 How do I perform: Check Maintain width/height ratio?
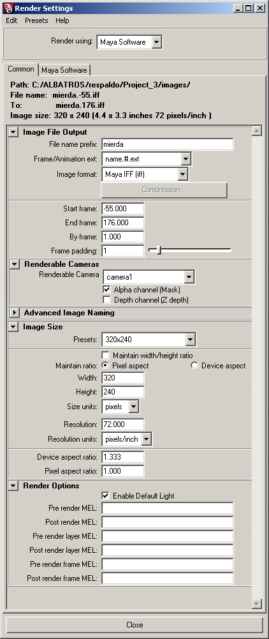tap(105, 356)
